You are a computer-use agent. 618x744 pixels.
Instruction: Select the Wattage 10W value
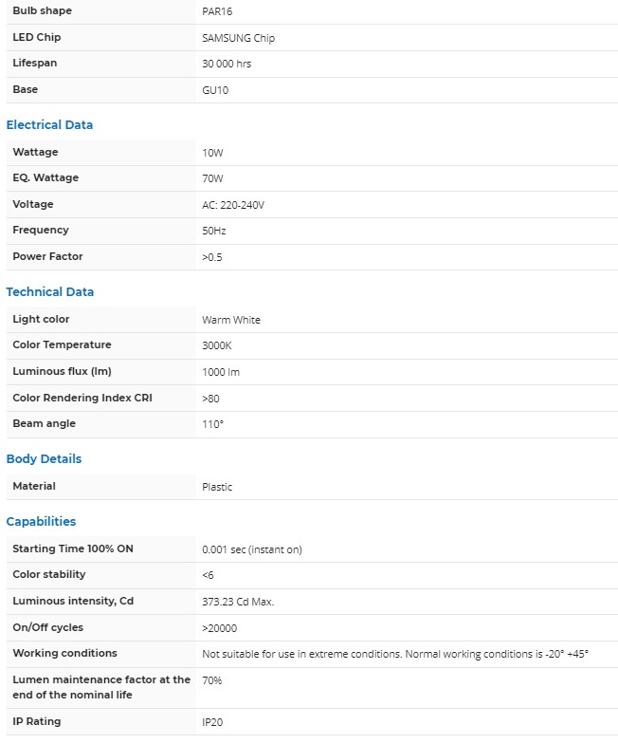pos(212,153)
